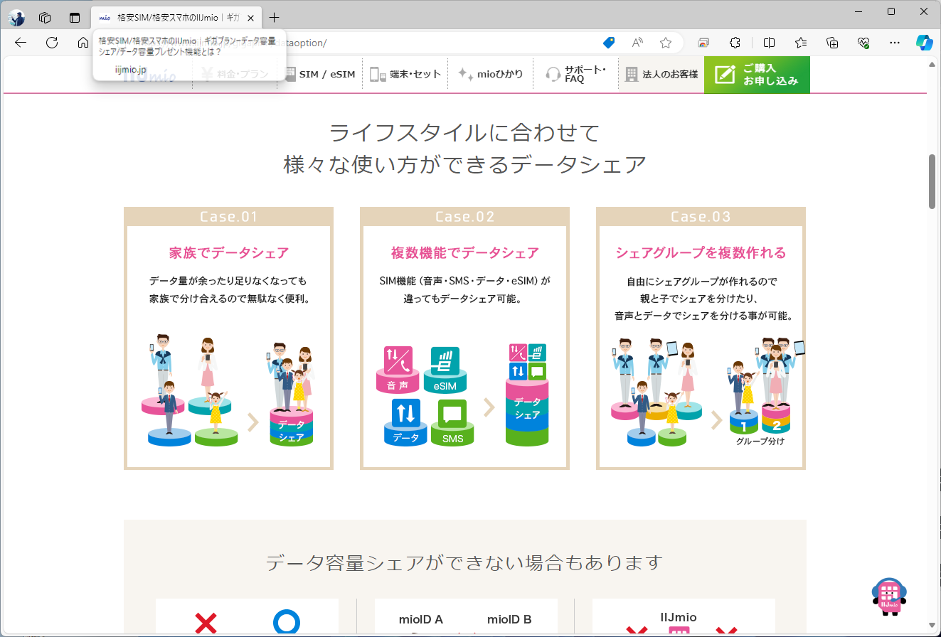
Task: Click the mioID A label
Action: pyautogui.click(x=421, y=619)
